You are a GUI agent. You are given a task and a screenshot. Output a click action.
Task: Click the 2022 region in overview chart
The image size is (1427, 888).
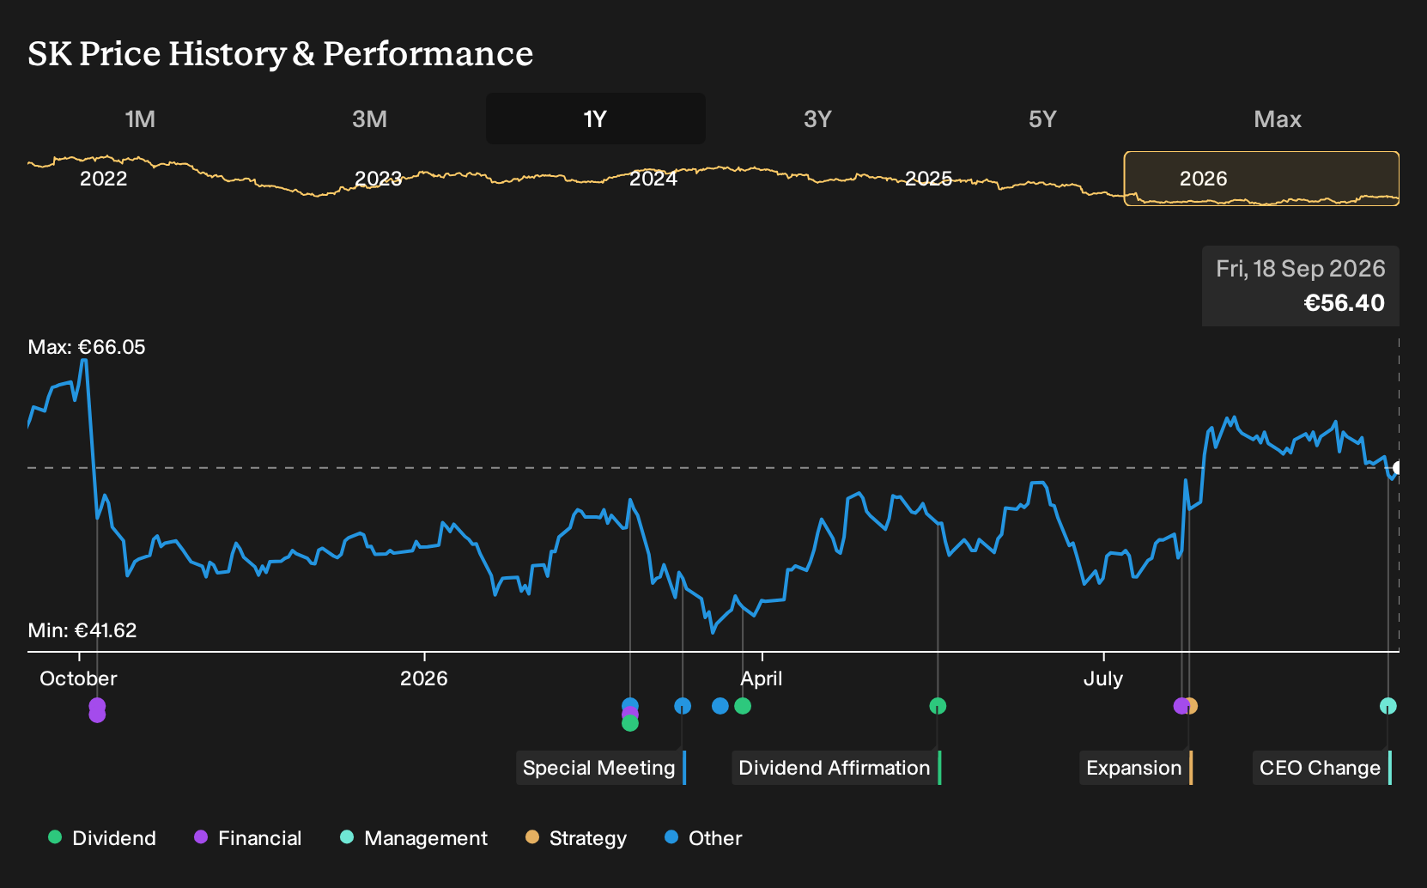coord(104,179)
